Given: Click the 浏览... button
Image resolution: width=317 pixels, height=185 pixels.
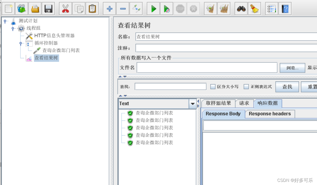Looking at the screenshot, I should pos(292,68).
